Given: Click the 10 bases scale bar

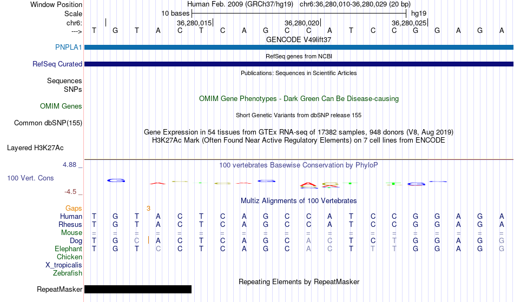Looking at the screenshot, I should pyautogui.click(x=299, y=14).
